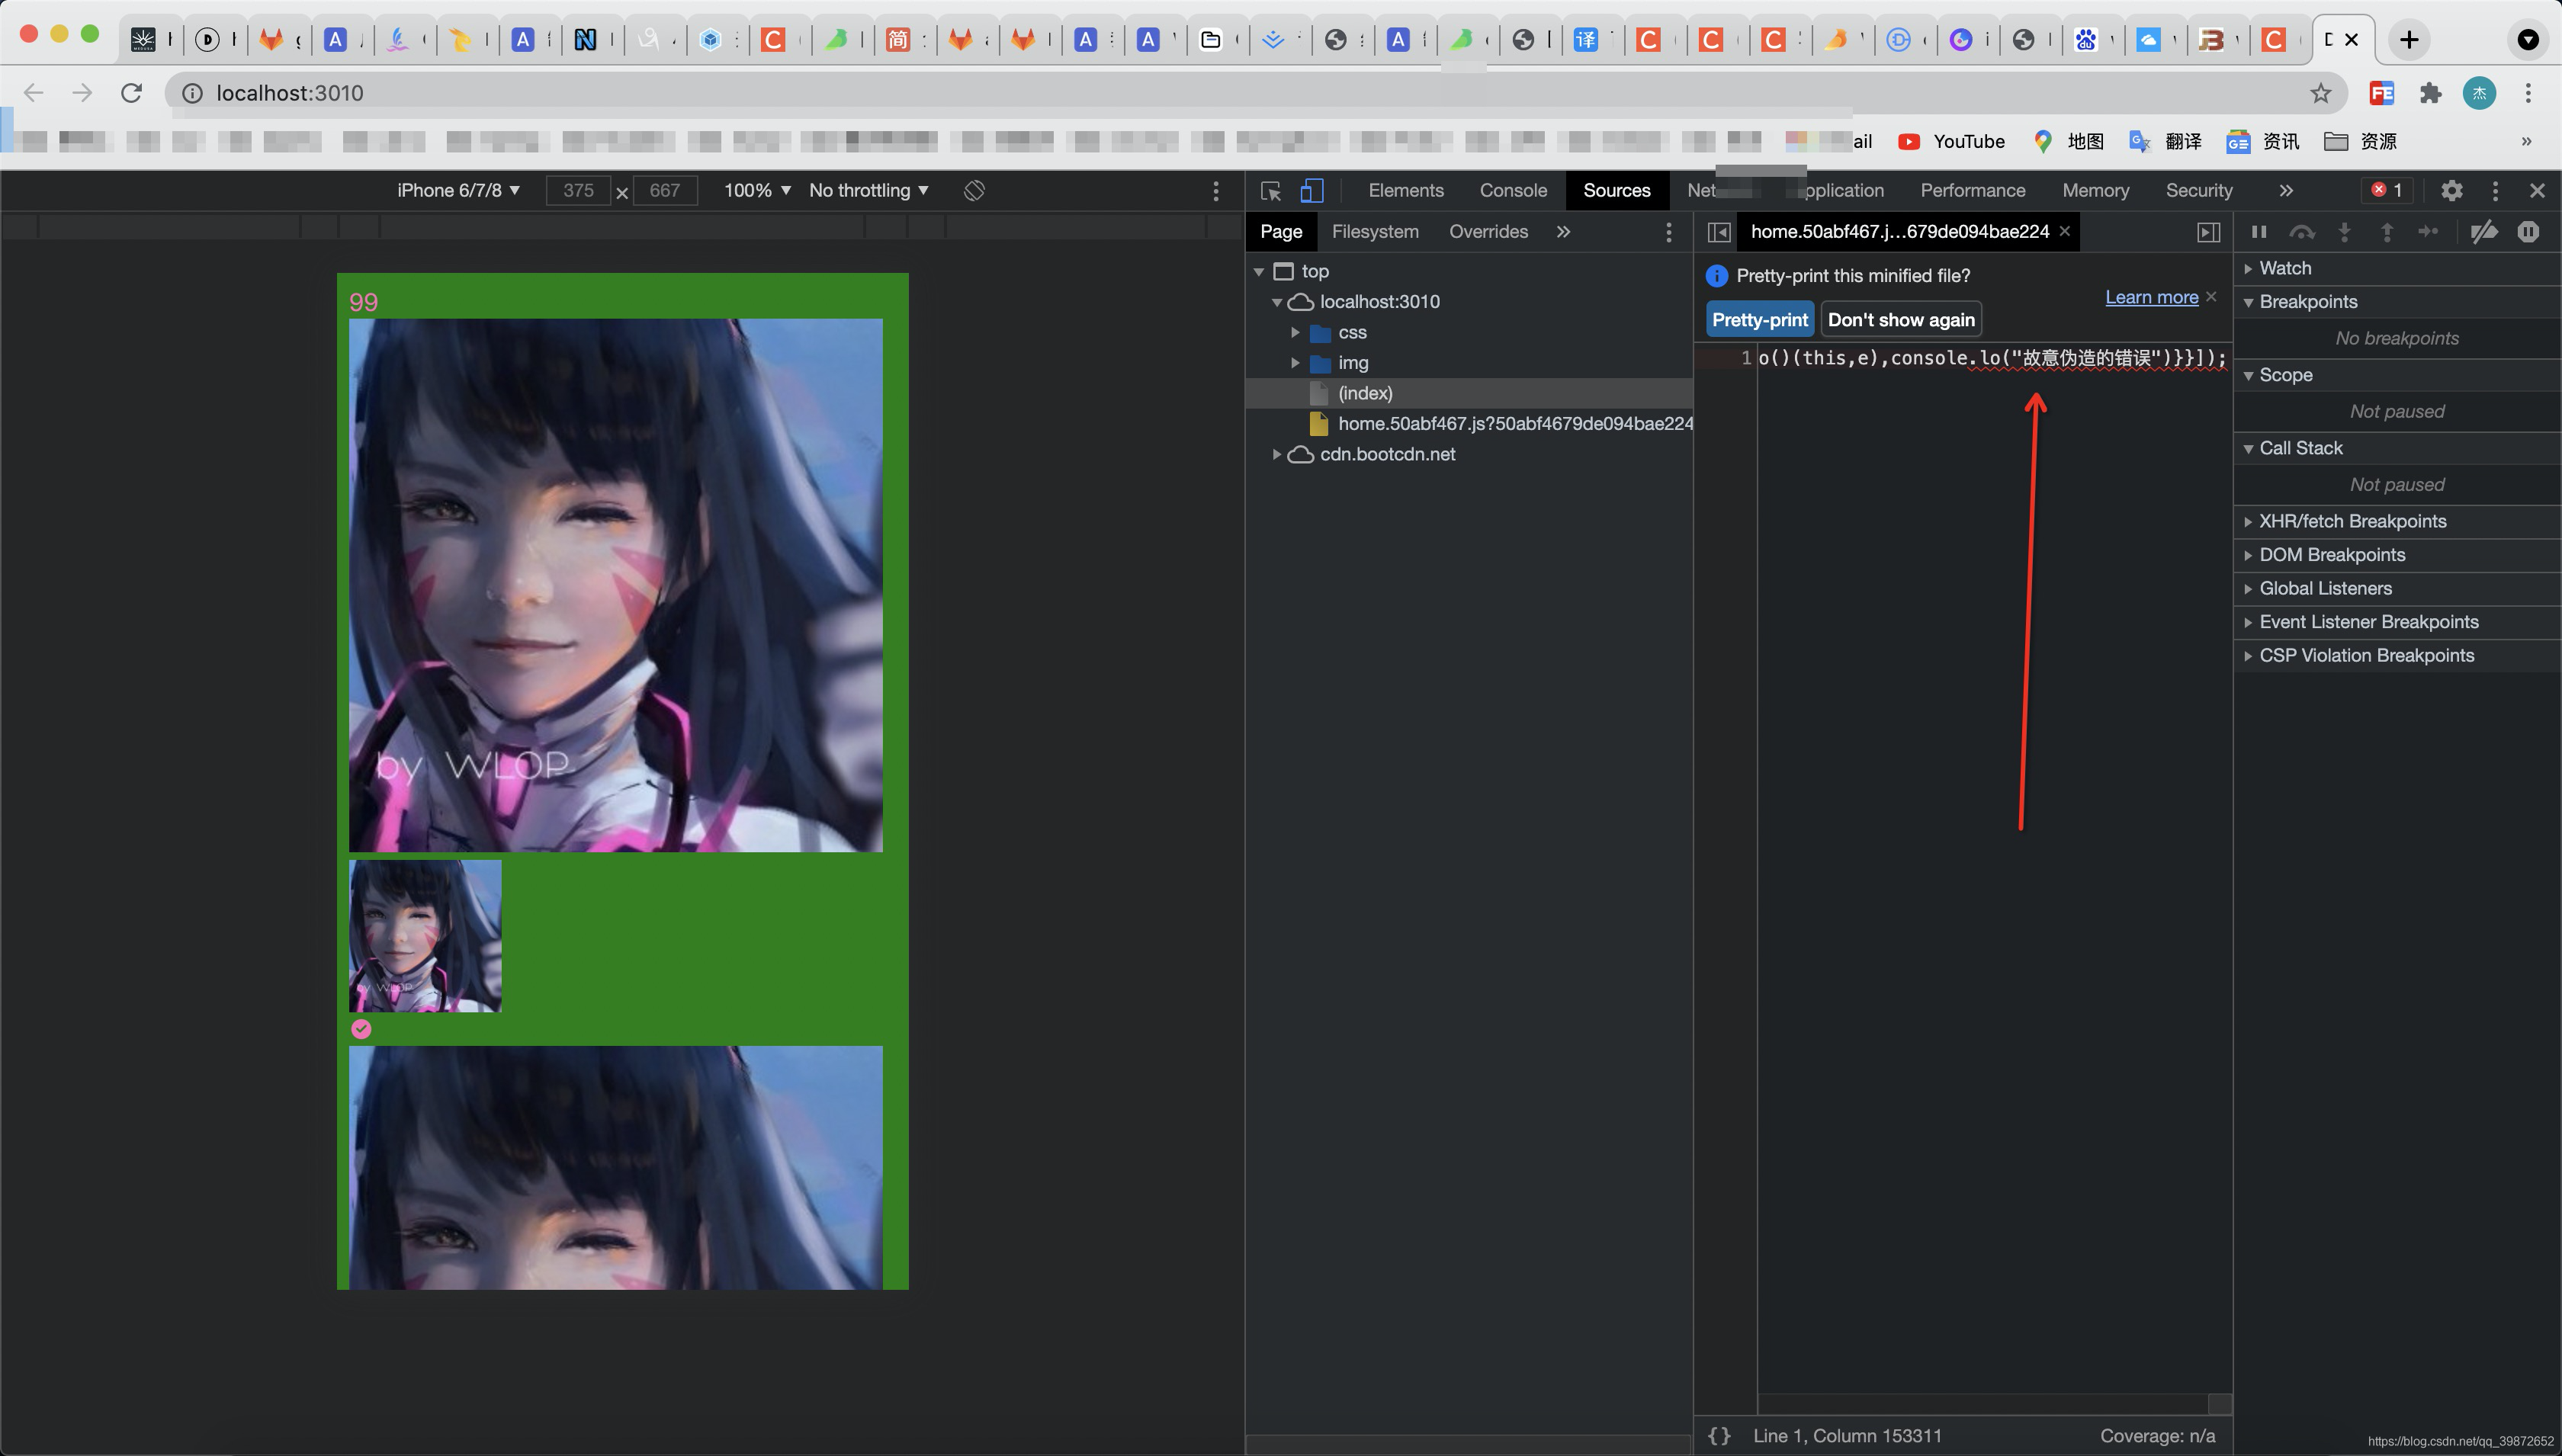Click the curly braces format icon
2562x1456 pixels.
(x=1719, y=1436)
